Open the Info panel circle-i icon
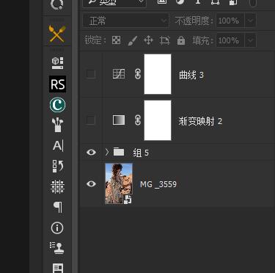Viewport: 275px width, 273px height. (57, 228)
